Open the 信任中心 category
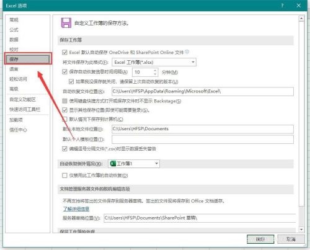This screenshot has height=250, width=310. point(18,130)
